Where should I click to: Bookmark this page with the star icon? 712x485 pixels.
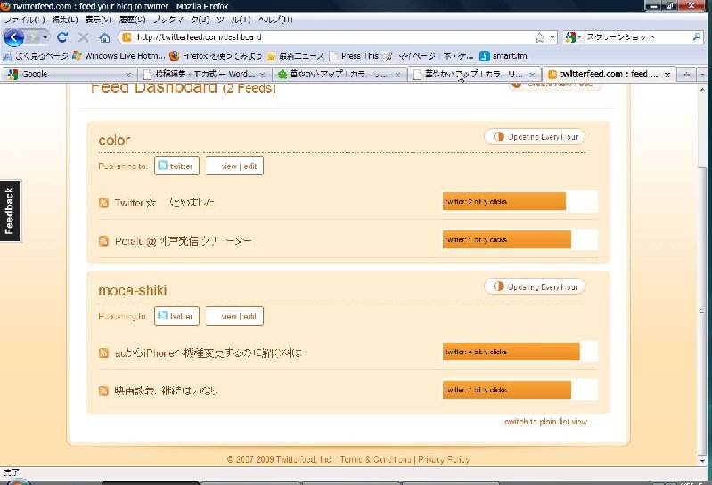539,37
